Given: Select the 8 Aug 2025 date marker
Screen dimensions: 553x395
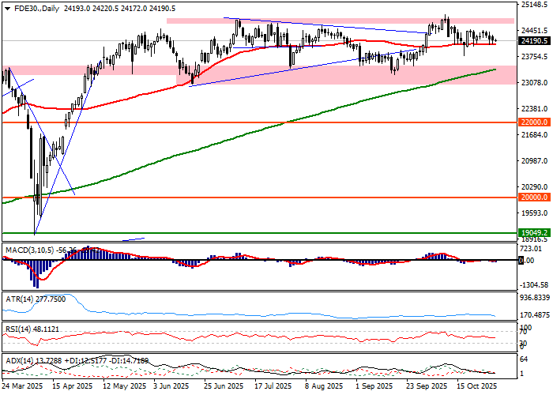Looking at the screenshot, I should [323, 387].
